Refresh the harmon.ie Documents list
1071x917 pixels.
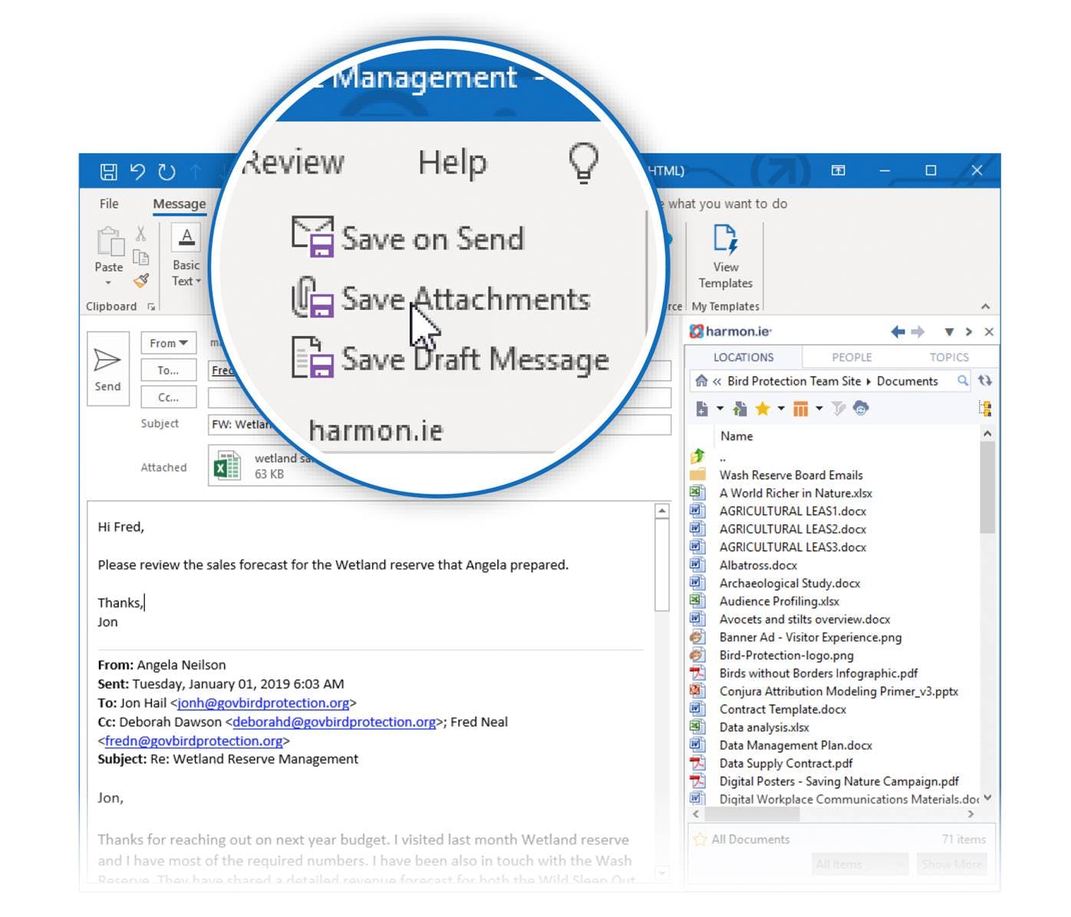pyautogui.click(x=985, y=380)
